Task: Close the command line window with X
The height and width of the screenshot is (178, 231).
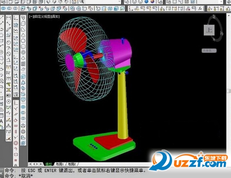Action: click(1, 174)
